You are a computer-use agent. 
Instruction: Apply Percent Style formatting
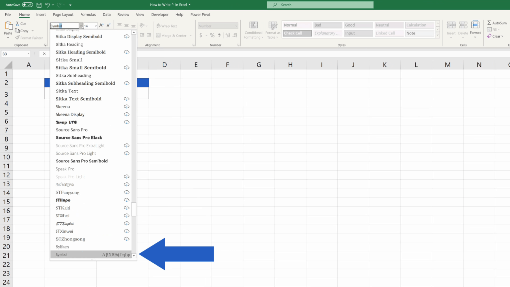point(212,35)
